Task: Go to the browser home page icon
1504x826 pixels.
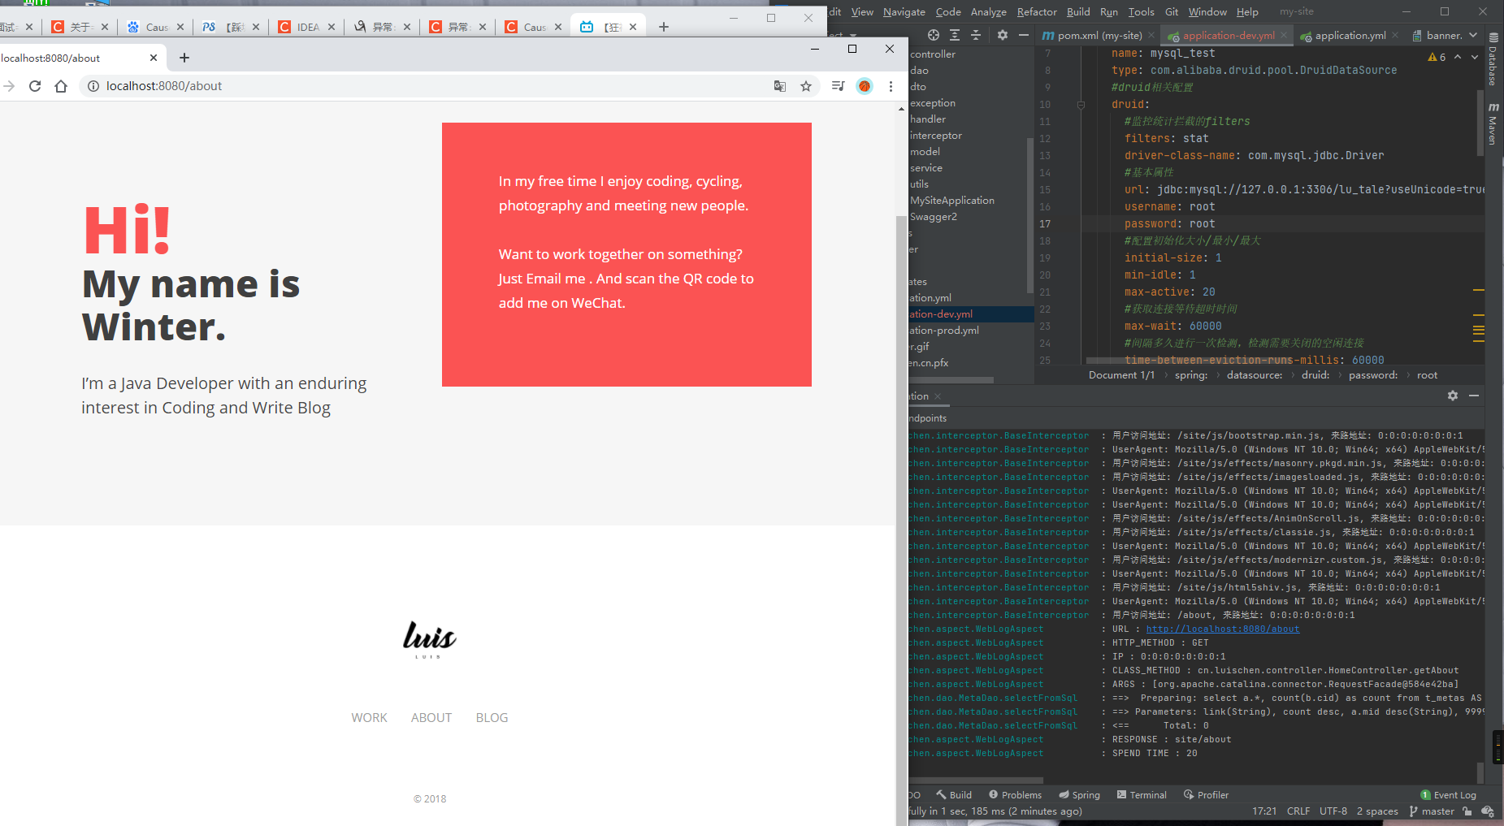Action: tap(61, 86)
